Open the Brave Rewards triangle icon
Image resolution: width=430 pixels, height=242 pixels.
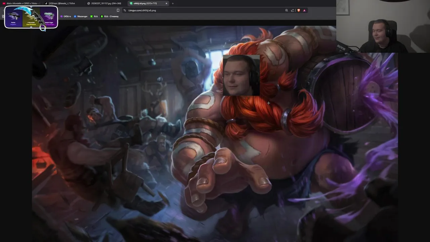tap(304, 10)
